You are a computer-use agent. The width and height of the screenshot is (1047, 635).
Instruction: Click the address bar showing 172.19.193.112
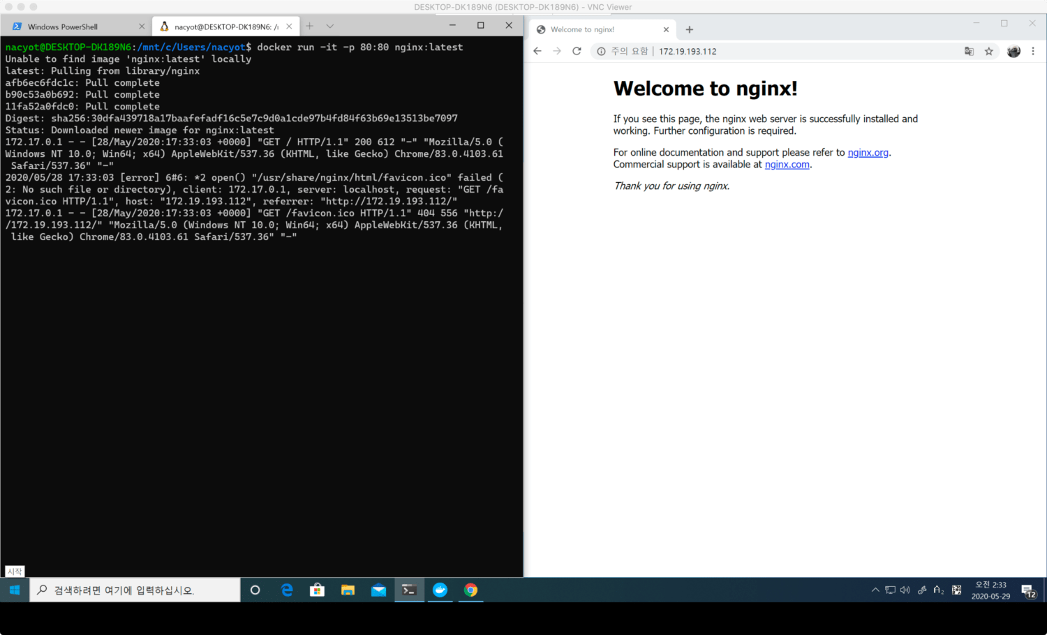(796, 51)
